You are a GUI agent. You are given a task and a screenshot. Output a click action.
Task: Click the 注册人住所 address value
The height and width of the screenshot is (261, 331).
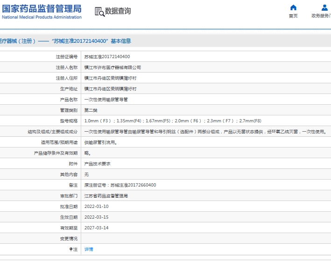pyautogui.click(x=110, y=78)
